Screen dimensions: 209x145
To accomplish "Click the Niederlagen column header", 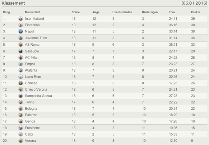I will coord(150,12).
